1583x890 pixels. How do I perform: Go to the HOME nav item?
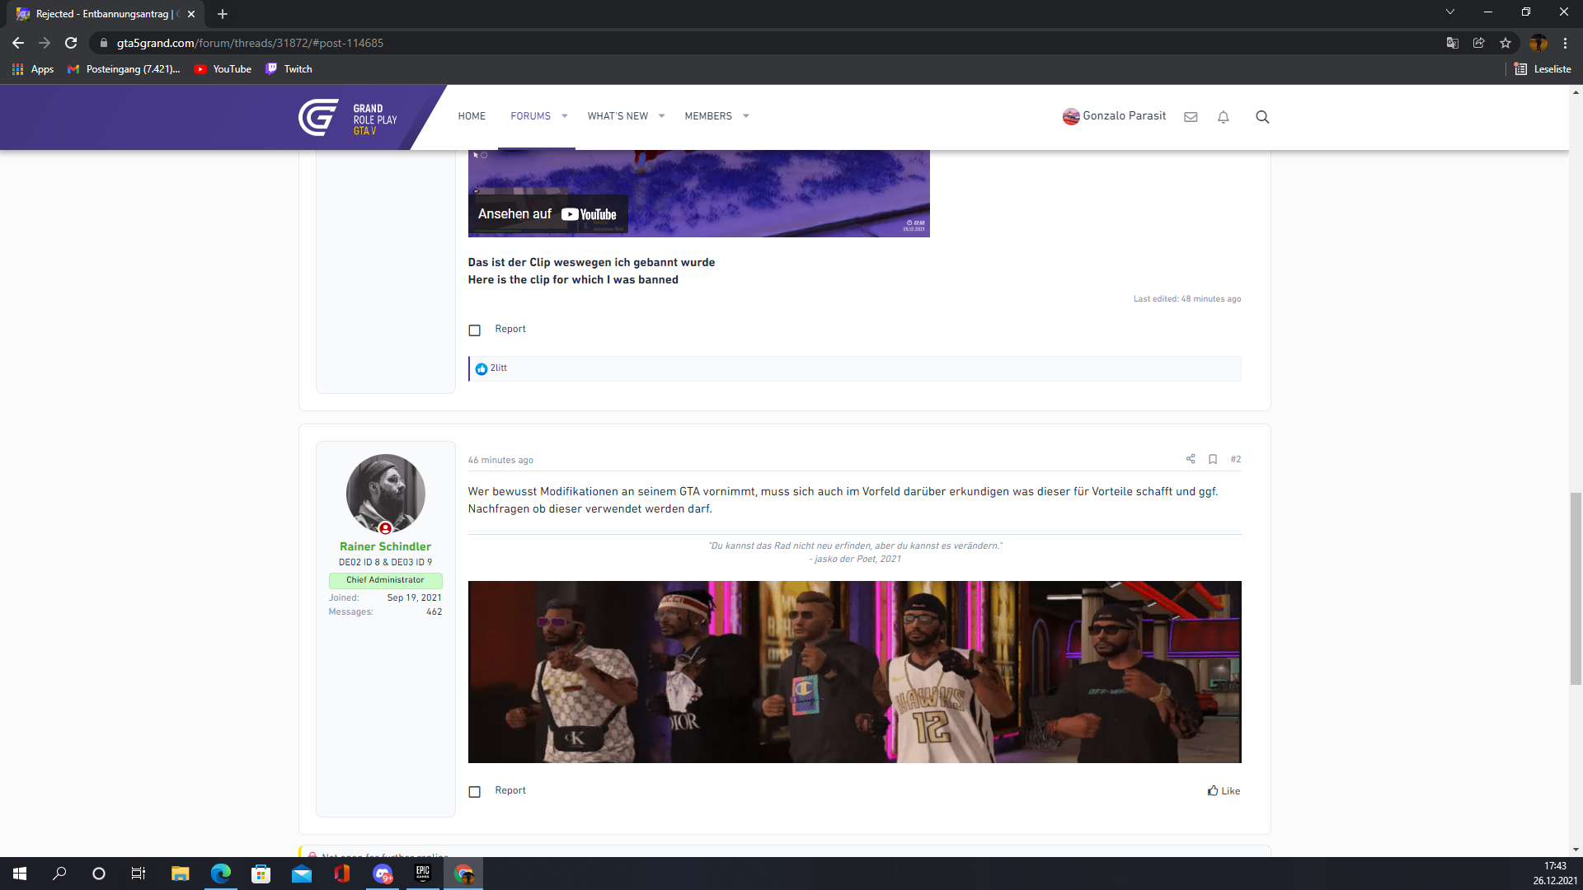point(472,116)
